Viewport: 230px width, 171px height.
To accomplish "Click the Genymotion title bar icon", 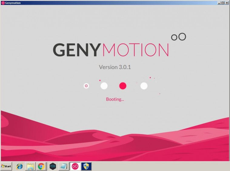I will click(x=3, y=3).
